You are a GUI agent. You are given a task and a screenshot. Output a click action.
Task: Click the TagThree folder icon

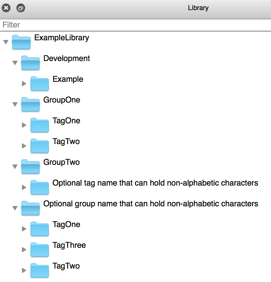[39, 249]
